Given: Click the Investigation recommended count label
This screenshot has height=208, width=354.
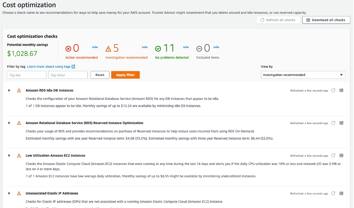Looking at the screenshot, I should (x=126, y=58).
